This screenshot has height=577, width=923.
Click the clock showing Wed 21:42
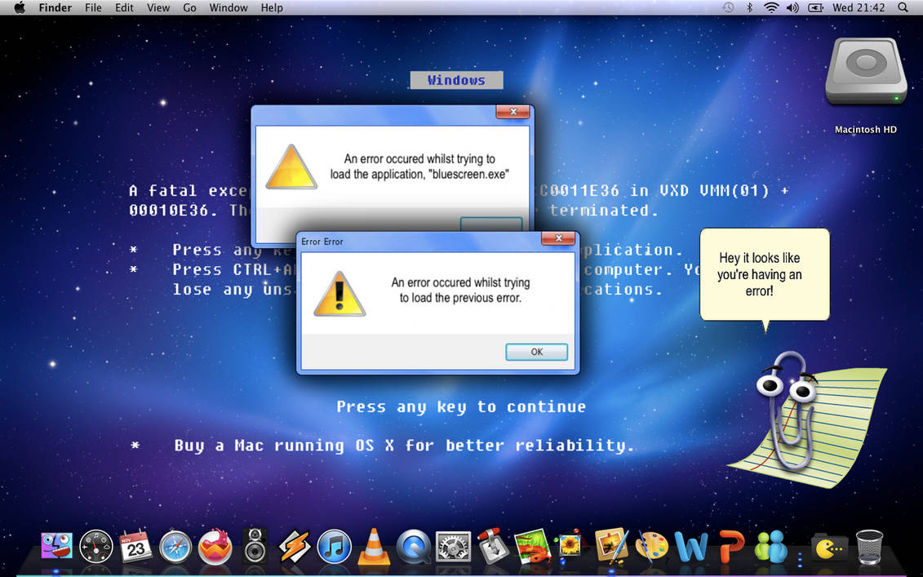859,7
